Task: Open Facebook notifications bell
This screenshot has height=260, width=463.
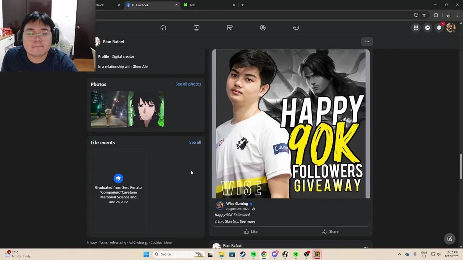Action: click(x=439, y=28)
